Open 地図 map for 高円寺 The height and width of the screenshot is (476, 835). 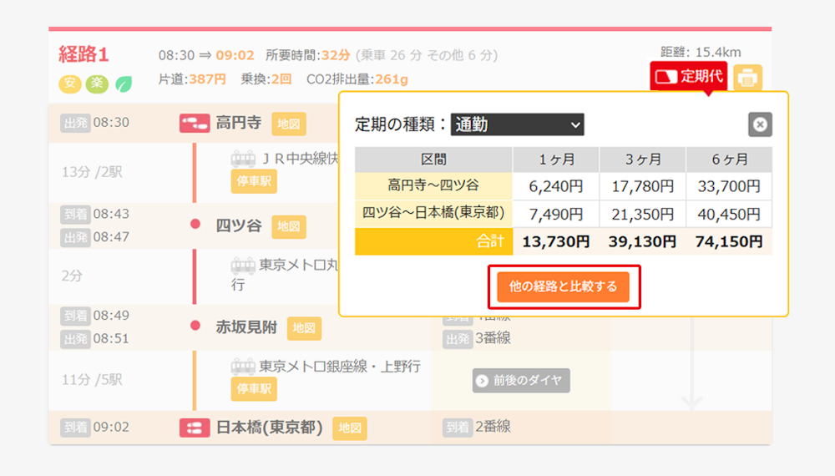tap(289, 124)
